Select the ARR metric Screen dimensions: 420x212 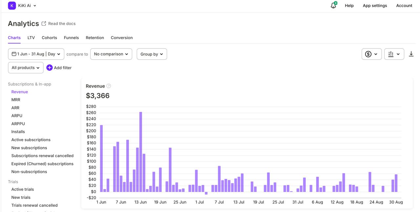[x=15, y=108]
